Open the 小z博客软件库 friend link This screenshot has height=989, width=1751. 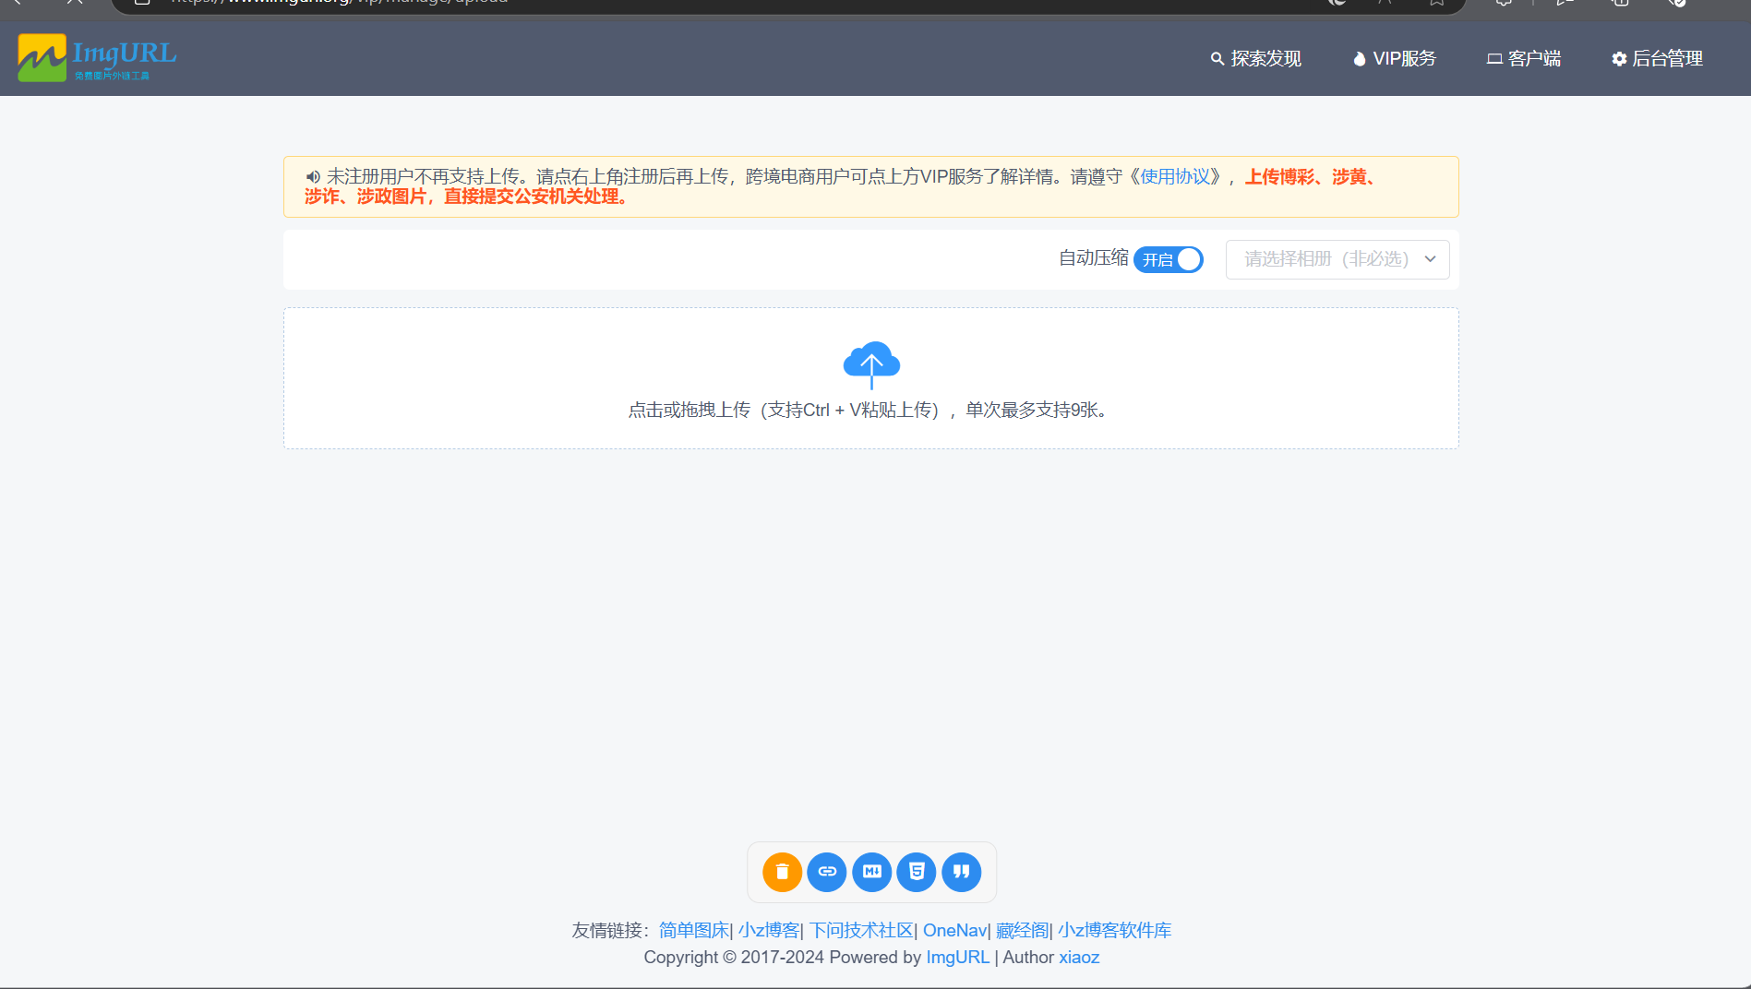[x=1115, y=930]
